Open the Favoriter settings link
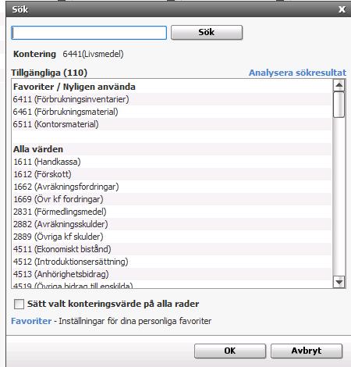The width and height of the screenshot is (351, 367). (31, 321)
